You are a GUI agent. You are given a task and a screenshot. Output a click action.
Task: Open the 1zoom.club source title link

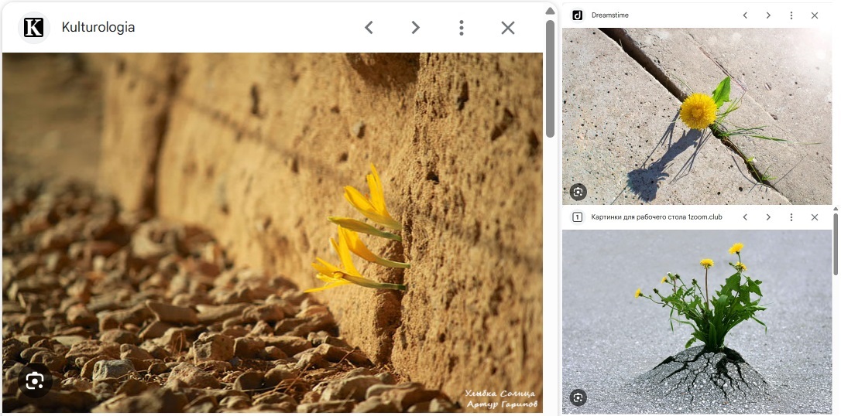657,217
